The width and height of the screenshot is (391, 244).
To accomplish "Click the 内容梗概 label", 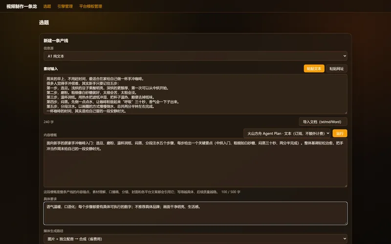I will coord(50,135).
